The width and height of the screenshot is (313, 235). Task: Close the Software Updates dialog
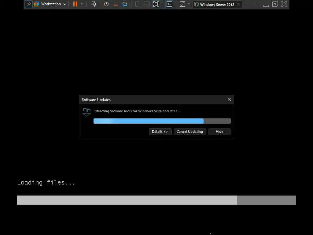(229, 99)
